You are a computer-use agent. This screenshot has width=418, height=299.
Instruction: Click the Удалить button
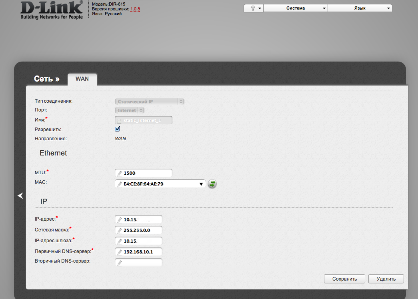click(386, 279)
